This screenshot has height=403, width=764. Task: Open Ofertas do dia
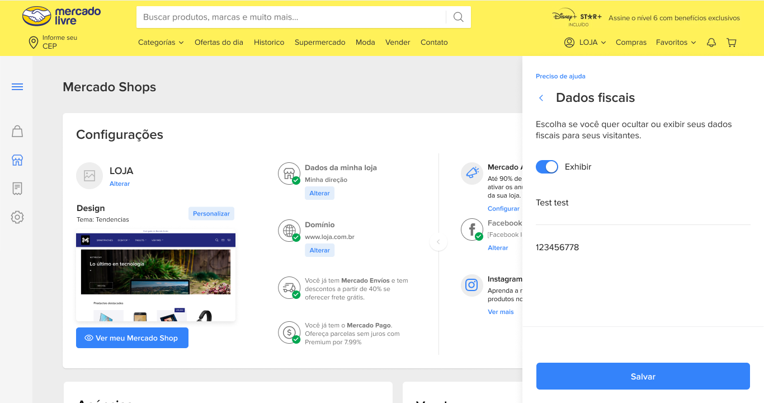pos(219,43)
